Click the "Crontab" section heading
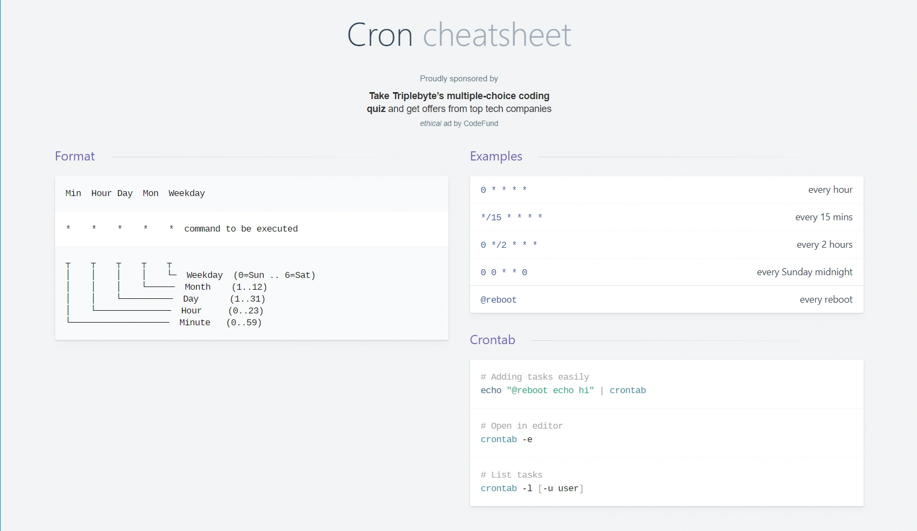The image size is (917, 531). 492,340
